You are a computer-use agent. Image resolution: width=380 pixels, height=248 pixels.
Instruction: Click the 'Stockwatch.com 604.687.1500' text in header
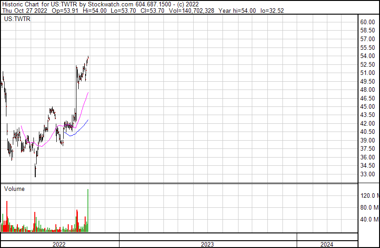click(130, 5)
